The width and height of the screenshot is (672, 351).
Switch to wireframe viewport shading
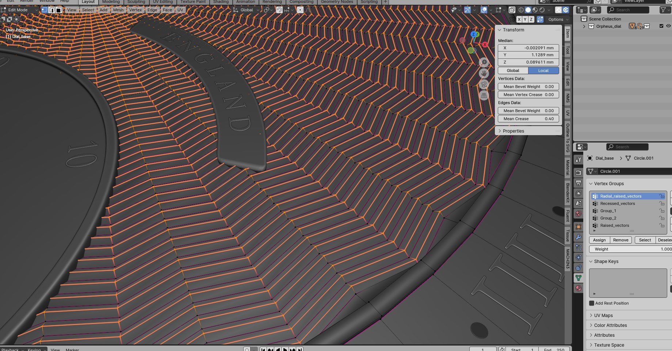tap(521, 10)
